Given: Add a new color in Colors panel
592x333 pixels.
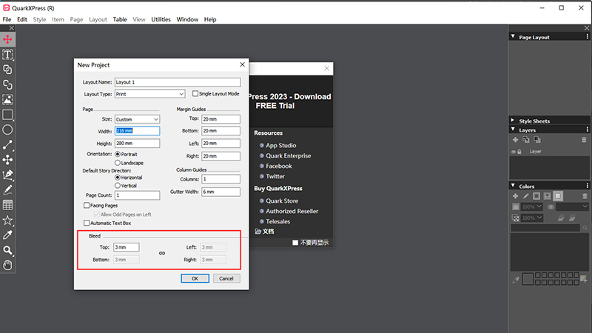Looking at the screenshot, I should tap(515, 196).
